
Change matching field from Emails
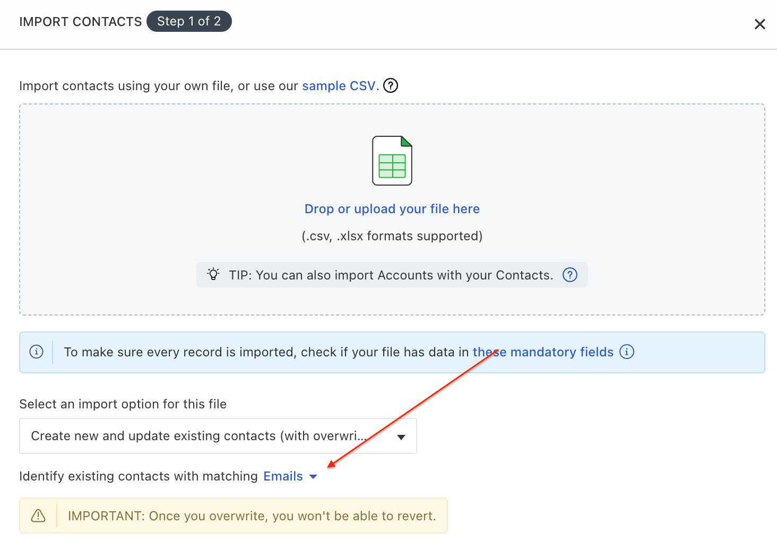coord(290,476)
